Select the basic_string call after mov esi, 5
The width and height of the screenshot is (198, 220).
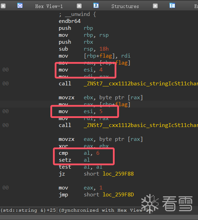(x=128, y=125)
